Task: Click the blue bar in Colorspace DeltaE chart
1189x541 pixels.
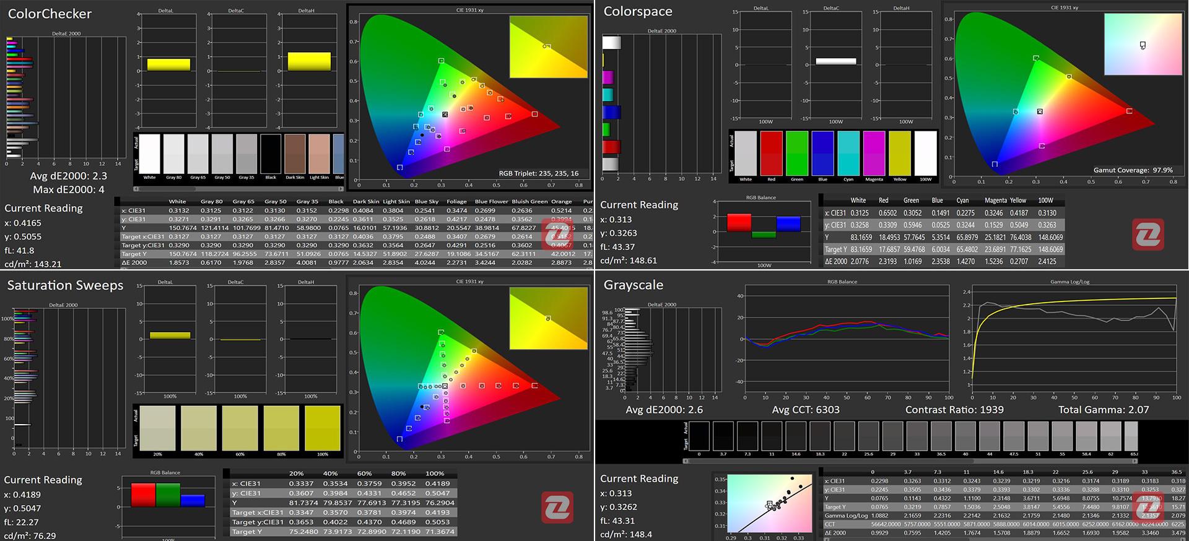Action: 611,112
